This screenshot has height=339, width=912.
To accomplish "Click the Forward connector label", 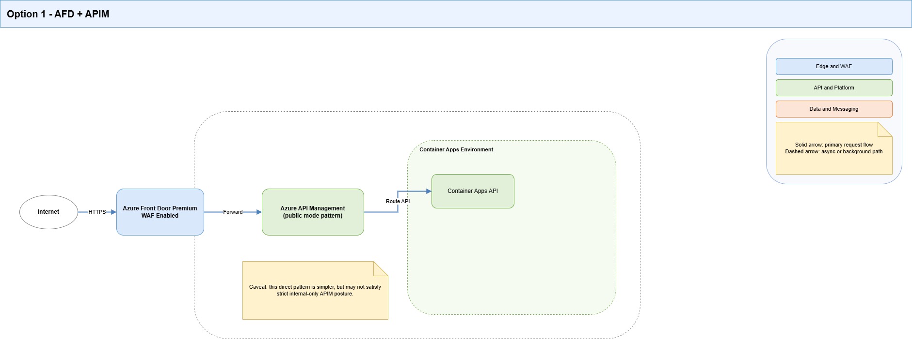I will (233, 212).
